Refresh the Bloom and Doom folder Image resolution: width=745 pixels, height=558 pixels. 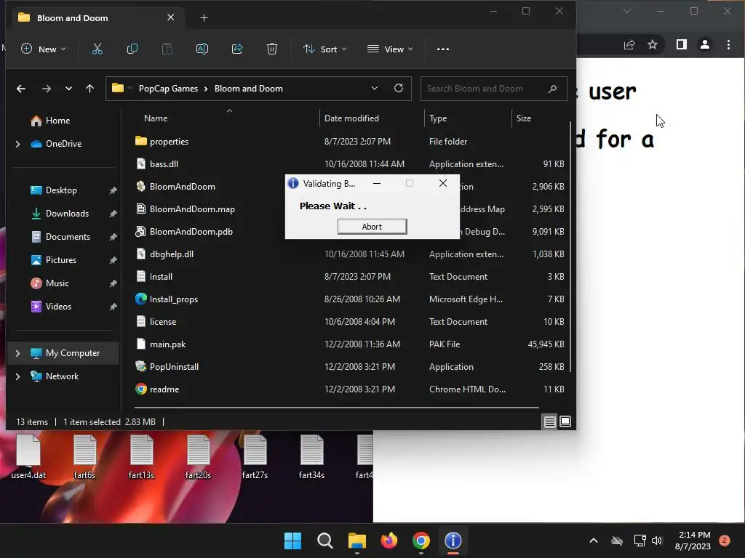(399, 88)
